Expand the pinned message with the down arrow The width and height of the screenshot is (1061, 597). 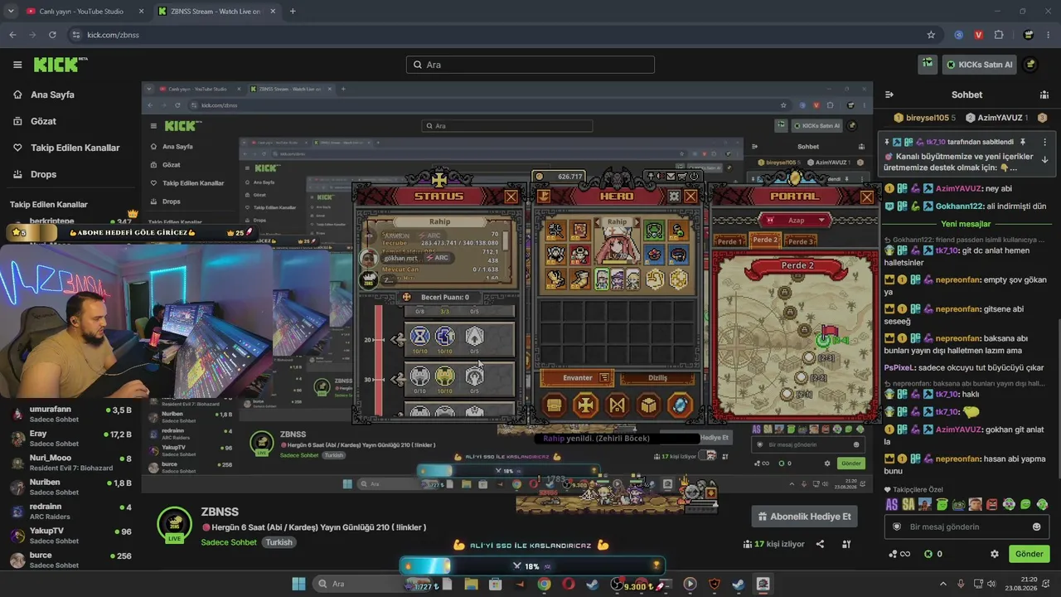1044,160
